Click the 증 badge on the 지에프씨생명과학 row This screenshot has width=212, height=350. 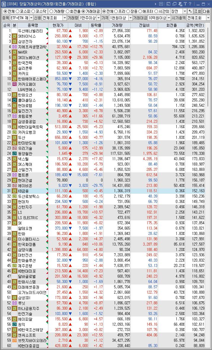pyautogui.click(x=15, y=47)
